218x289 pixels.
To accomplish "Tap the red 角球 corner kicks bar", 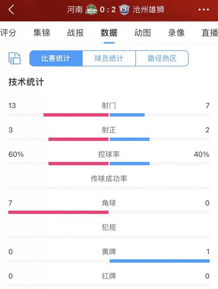I will point(58,212).
